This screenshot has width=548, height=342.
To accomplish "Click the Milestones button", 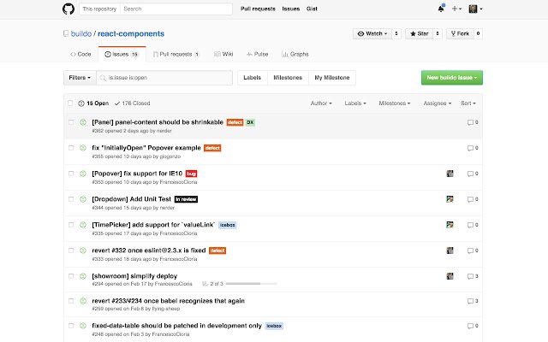I will [288, 78].
